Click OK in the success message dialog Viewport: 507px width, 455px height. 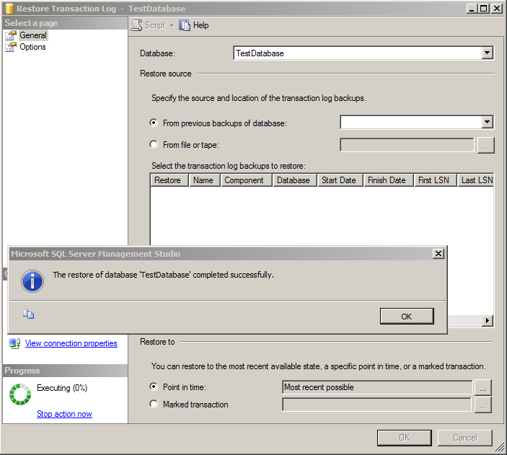[x=407, y=316]
